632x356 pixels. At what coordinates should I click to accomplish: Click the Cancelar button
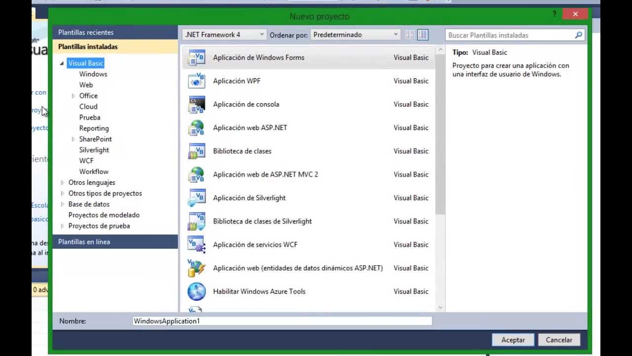[559, 340]
